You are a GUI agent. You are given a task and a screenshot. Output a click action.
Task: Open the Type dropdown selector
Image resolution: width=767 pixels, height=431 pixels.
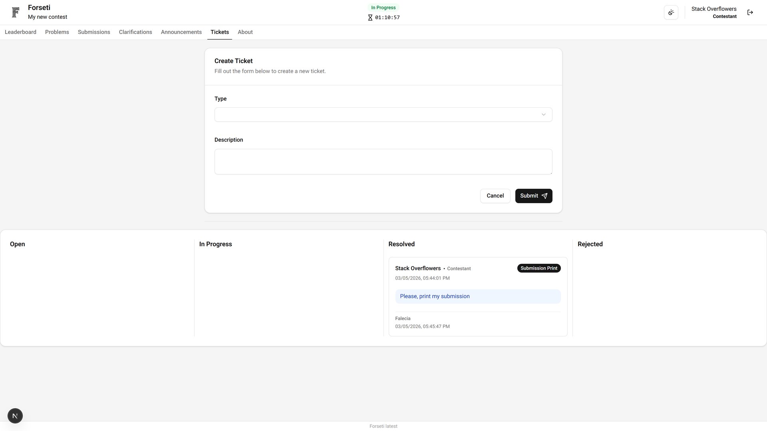tap(383, 115)
